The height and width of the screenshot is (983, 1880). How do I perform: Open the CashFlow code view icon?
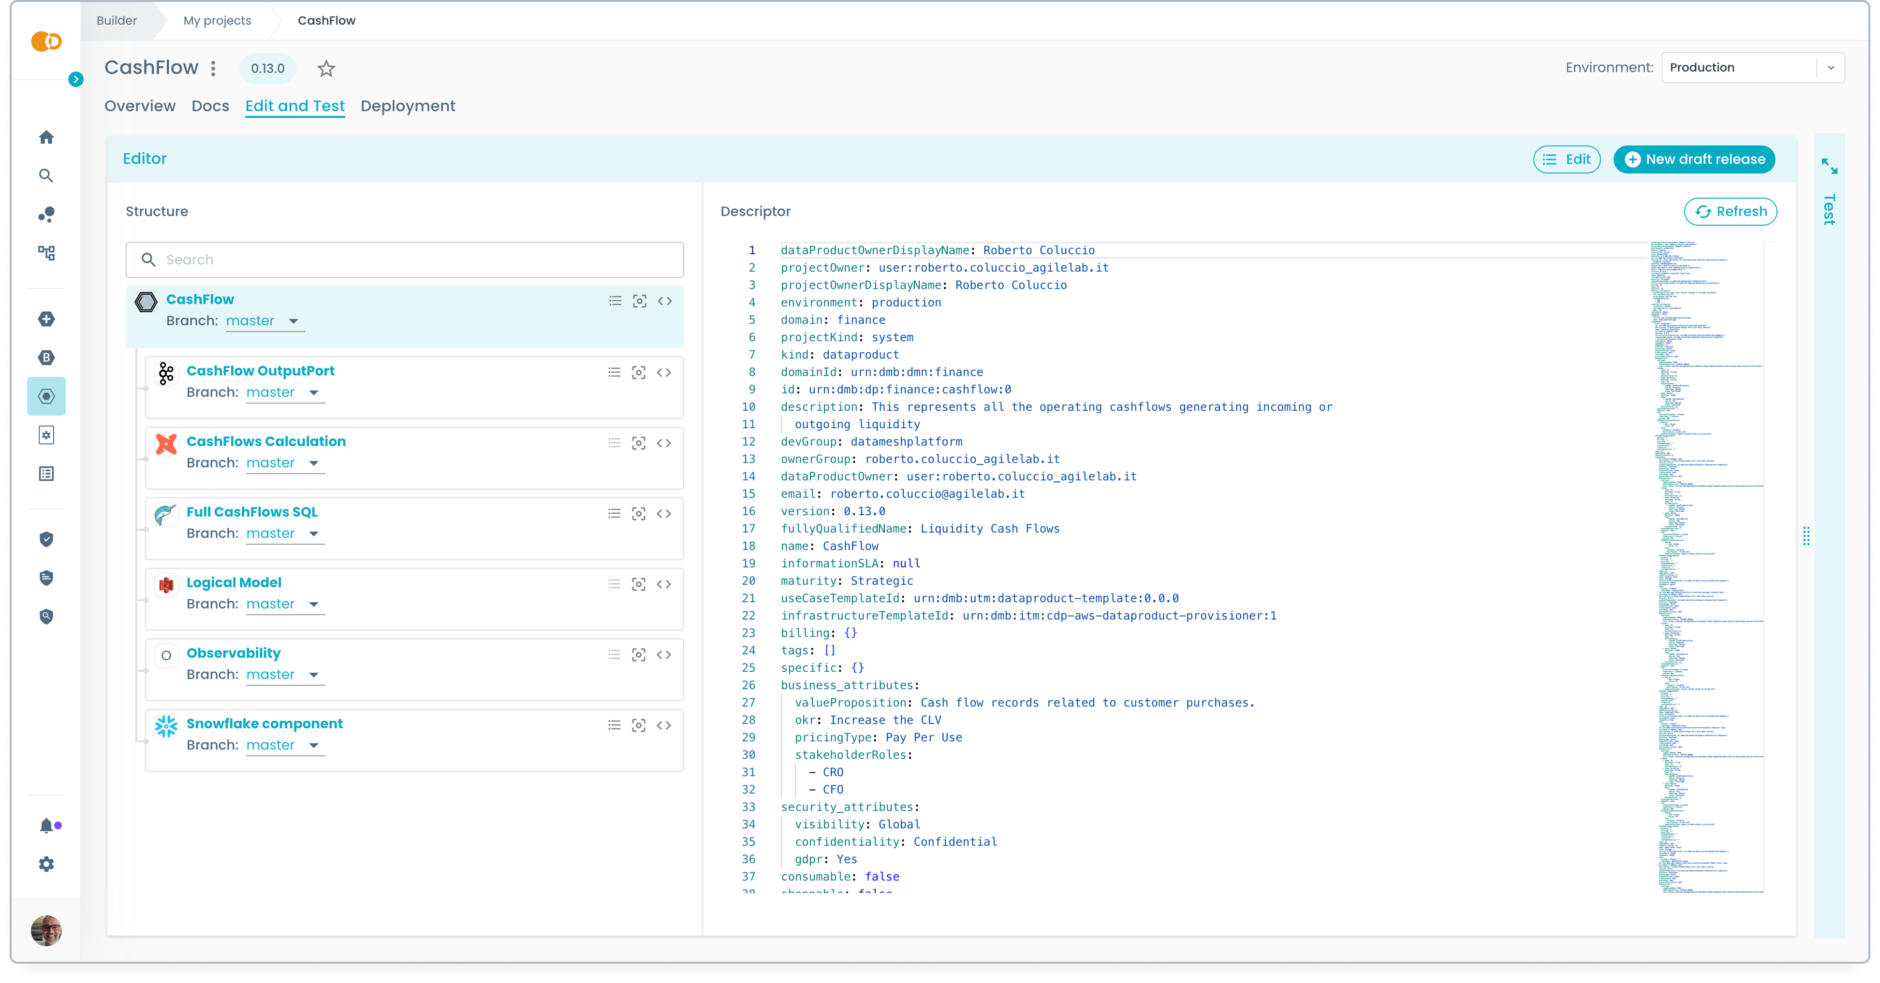click(x=664, y=301)
